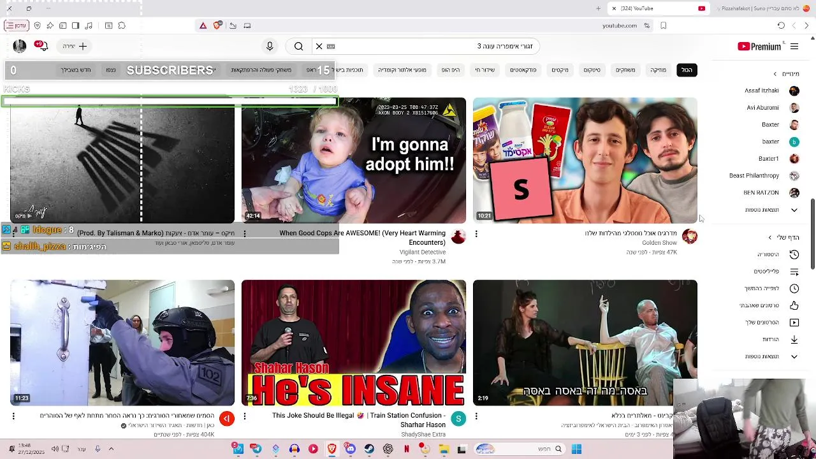Click the taskbar volume speaker icon
Screen dimensions: 816x459
point(55,449)
